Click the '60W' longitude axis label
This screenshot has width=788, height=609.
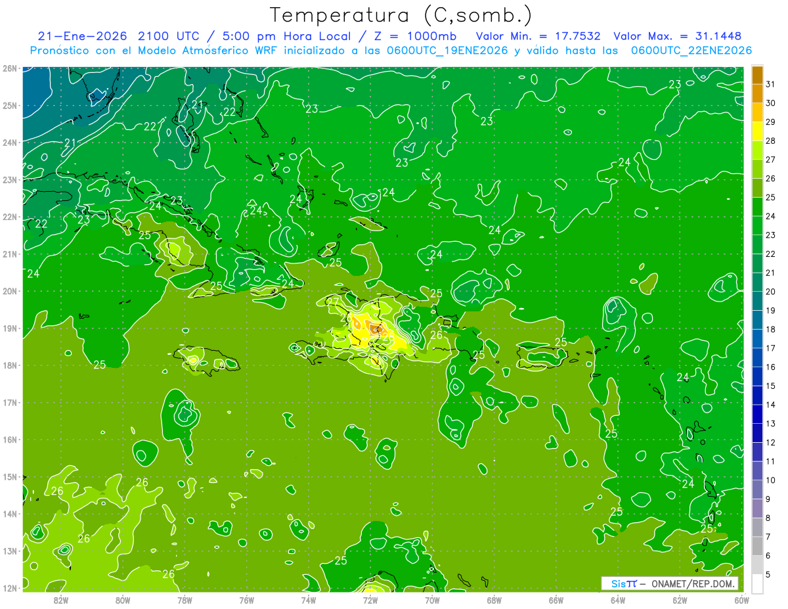(741, 599)
